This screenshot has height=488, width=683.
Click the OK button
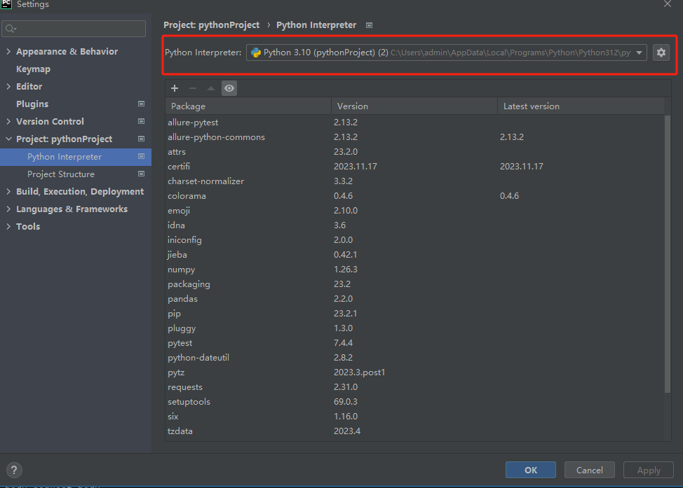[x=531, y=470]
